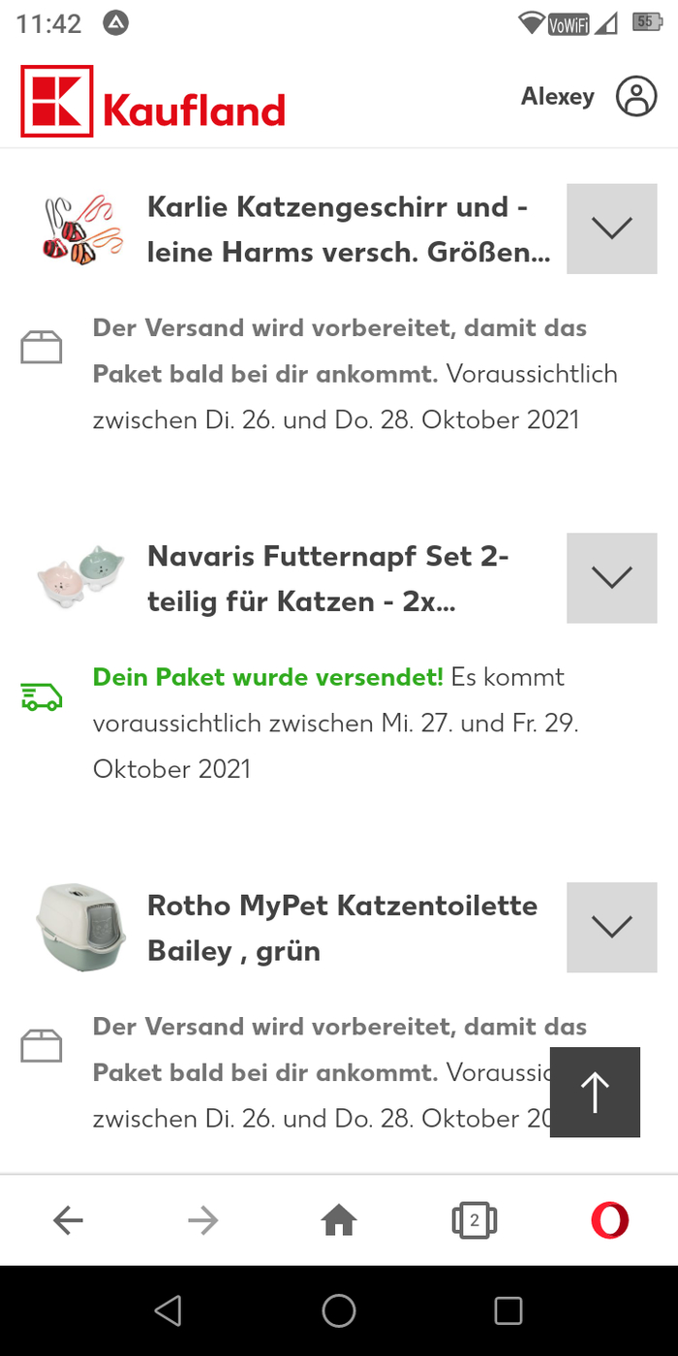The width and height of the screenshot is (678, 1356).
Task: Expand the Karlie Katzengeschirr order details
Action: pyautogui.click(x=612, y=229)
